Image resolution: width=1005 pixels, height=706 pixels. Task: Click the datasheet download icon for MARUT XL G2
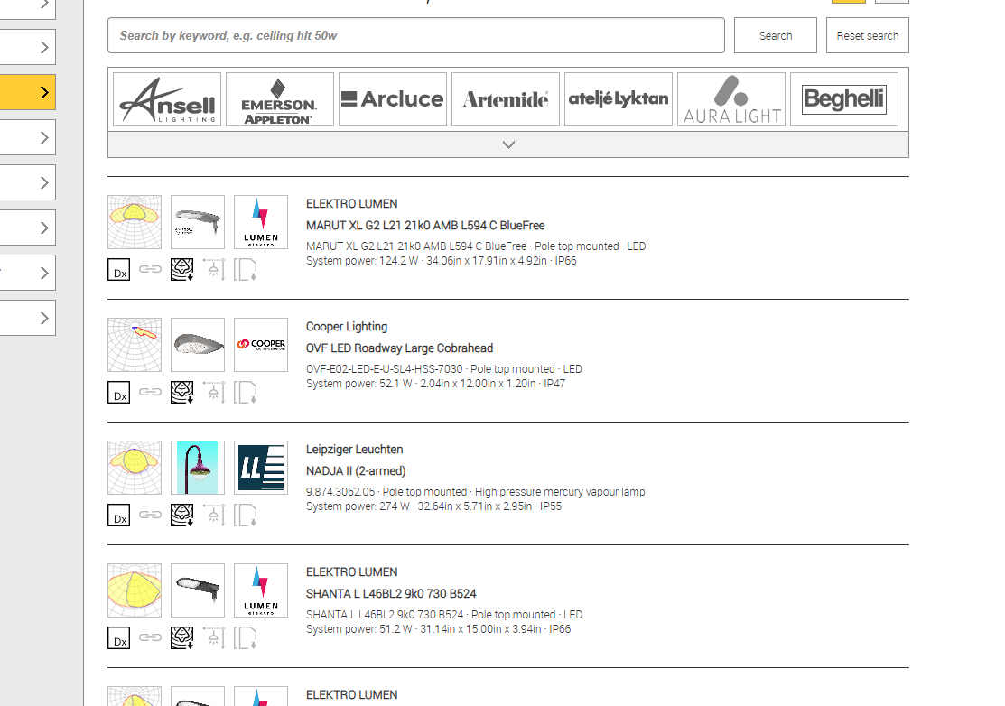(x=246, y=270)
